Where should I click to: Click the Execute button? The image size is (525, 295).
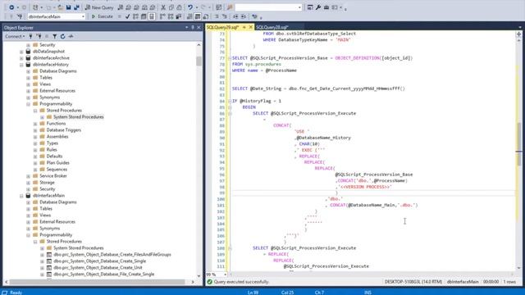click(x=102, y=16)
